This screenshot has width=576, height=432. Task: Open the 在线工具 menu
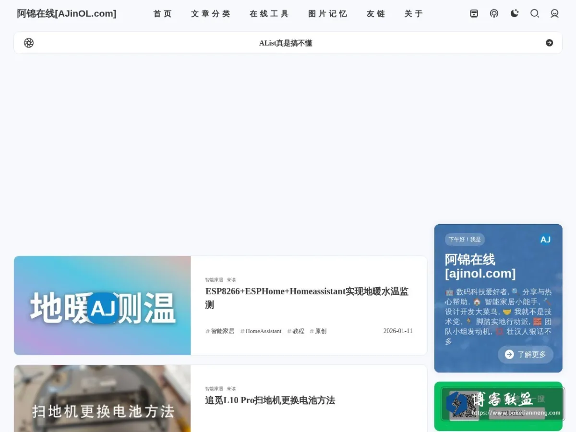point(269,14)
